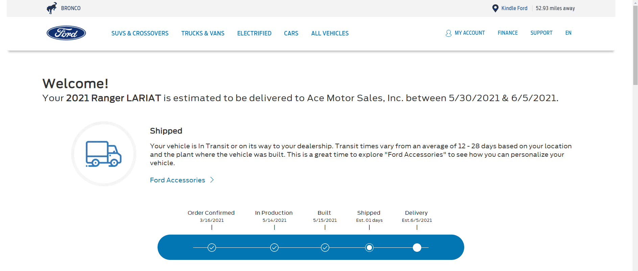The image size is (638, 271).
Task: Open the Kindle Ford dealer link
Action: (514, 8)
